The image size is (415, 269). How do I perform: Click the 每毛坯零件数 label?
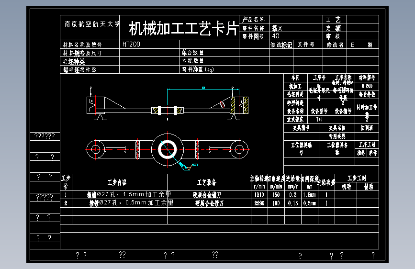pyautogui.click(x=80, y=69)
